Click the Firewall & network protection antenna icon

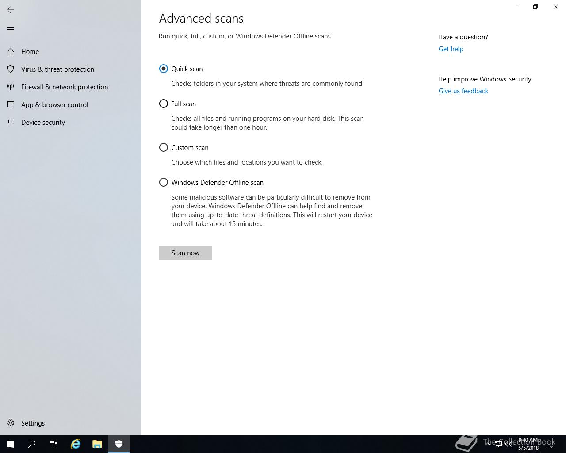click(11, 87)
